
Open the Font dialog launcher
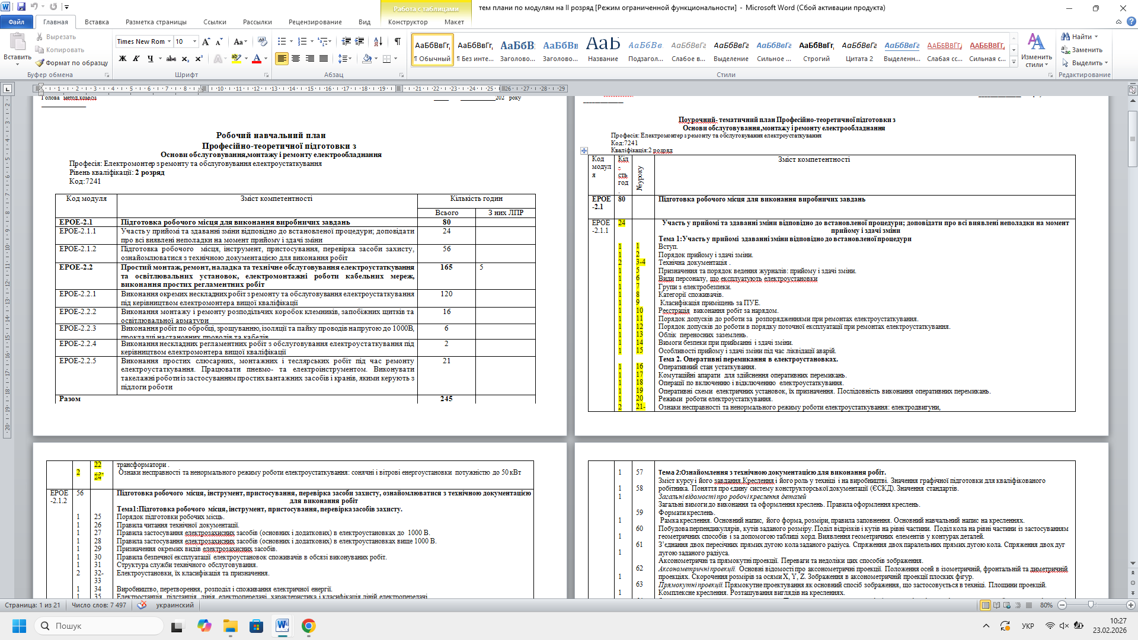(x=266, y=75)
